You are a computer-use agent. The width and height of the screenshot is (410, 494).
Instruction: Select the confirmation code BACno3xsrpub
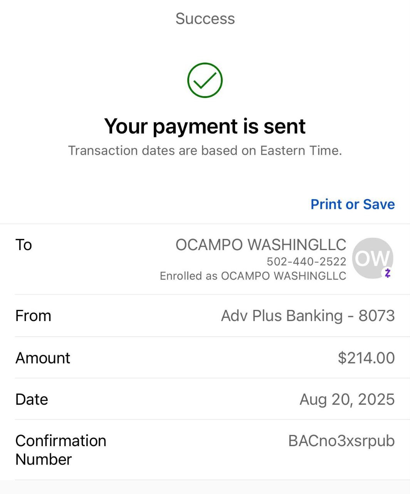click(341, 441)
